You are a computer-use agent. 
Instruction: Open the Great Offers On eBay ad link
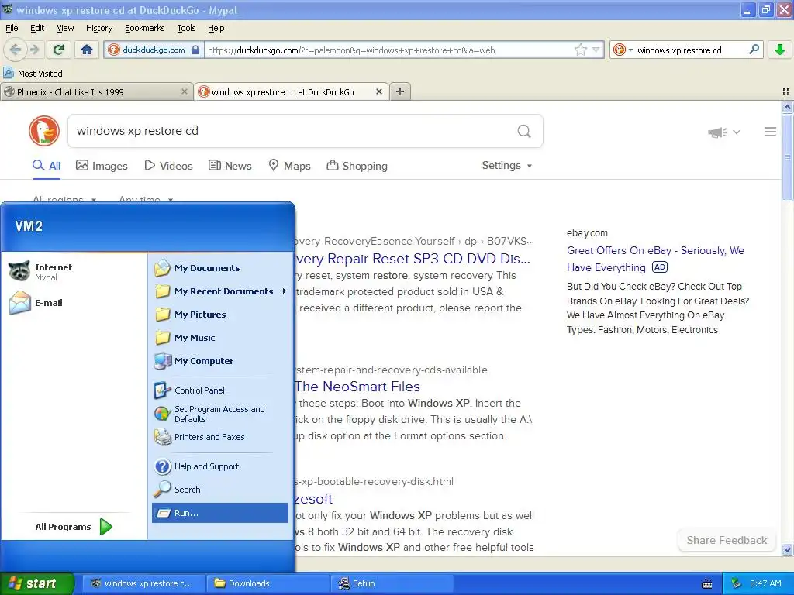click(655, 259)
